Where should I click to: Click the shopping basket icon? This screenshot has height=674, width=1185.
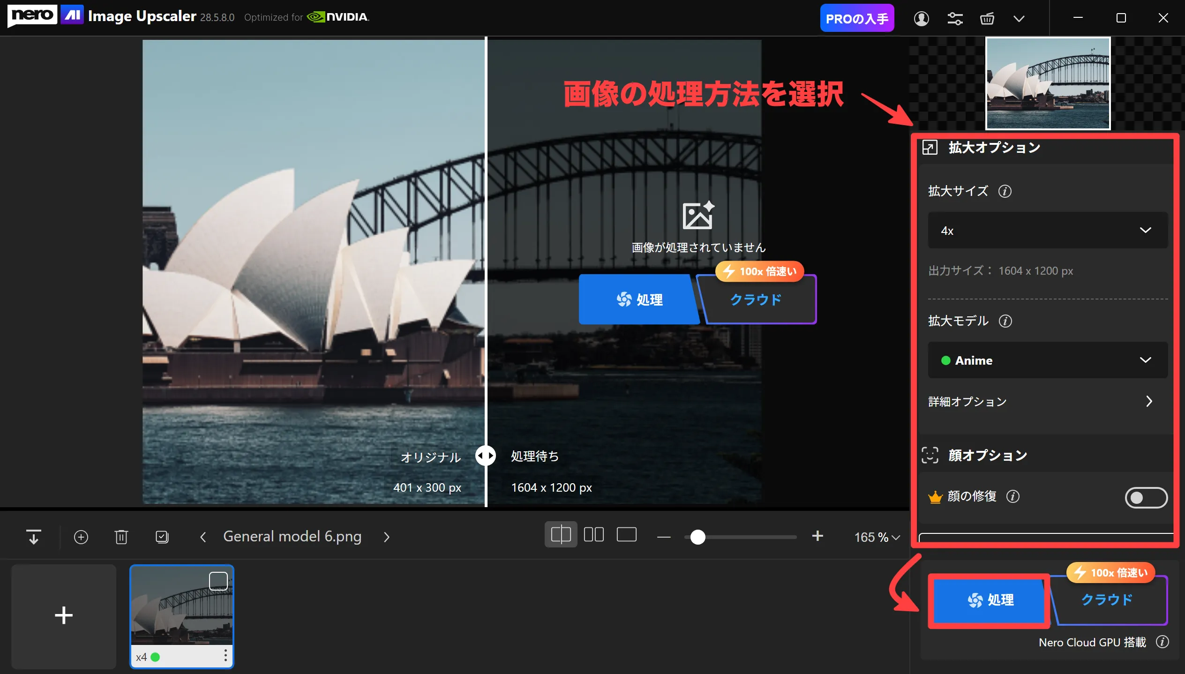point(987,18)
